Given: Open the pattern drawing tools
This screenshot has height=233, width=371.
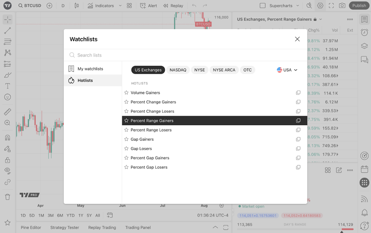Looking at the screenshot, I should click(x=7, y=53).
